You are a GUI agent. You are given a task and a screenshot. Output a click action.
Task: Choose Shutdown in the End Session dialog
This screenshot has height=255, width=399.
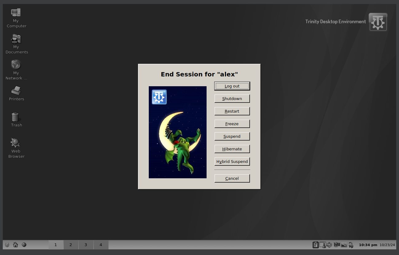point(232,99)
